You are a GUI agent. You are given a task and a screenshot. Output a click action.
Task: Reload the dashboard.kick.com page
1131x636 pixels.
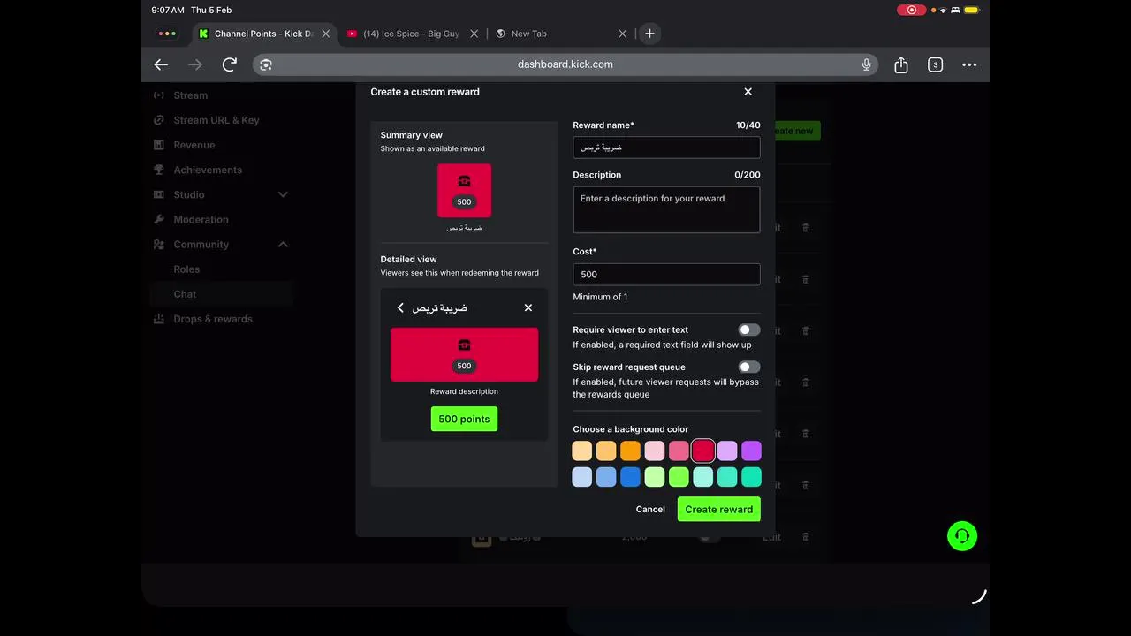point(230,64)
